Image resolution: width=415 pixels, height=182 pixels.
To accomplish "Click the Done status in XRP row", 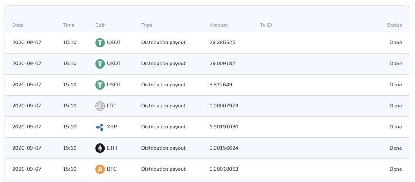I will click(x=395, y=127).
